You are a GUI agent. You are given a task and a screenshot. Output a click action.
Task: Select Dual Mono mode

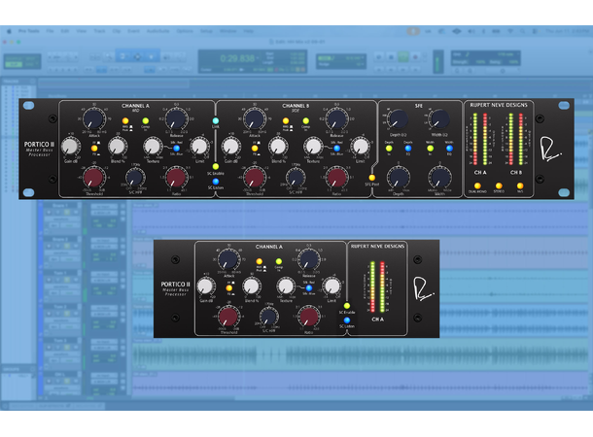(477, 185)
